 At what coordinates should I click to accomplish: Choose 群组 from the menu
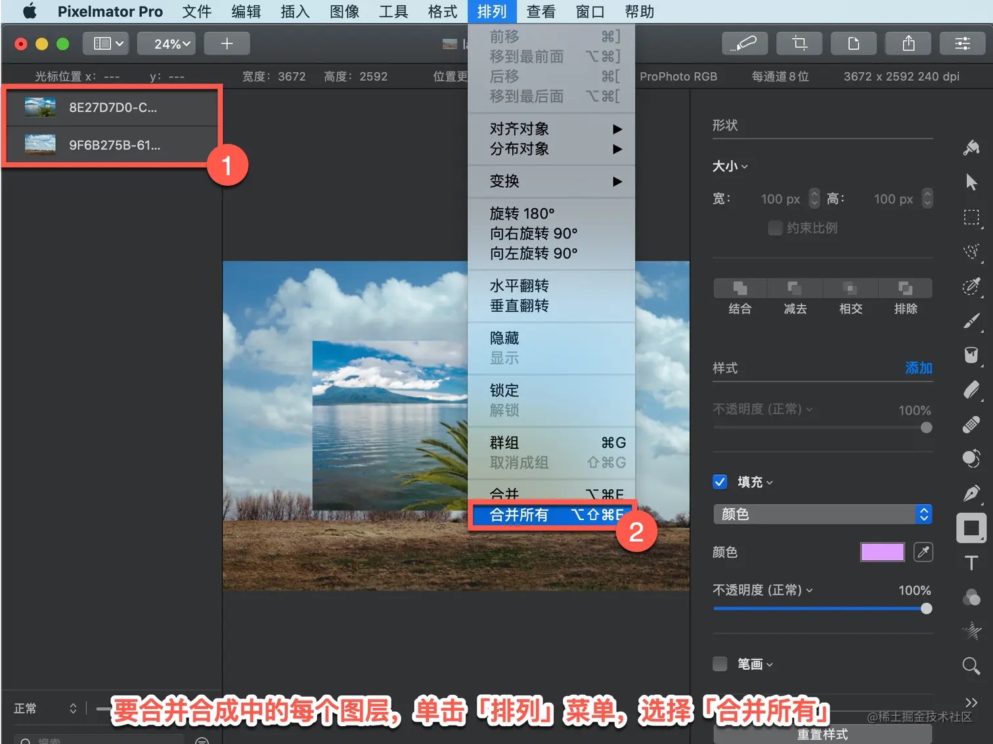pos(552,443)
